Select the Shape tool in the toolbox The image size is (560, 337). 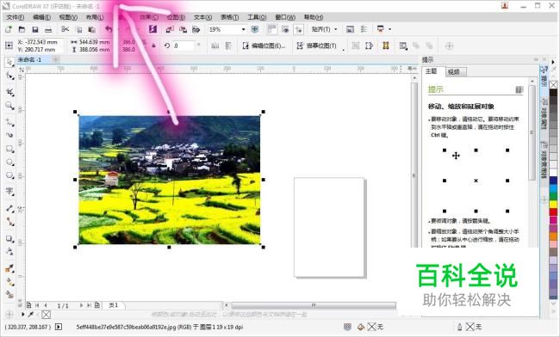click(x=9, y=76)
